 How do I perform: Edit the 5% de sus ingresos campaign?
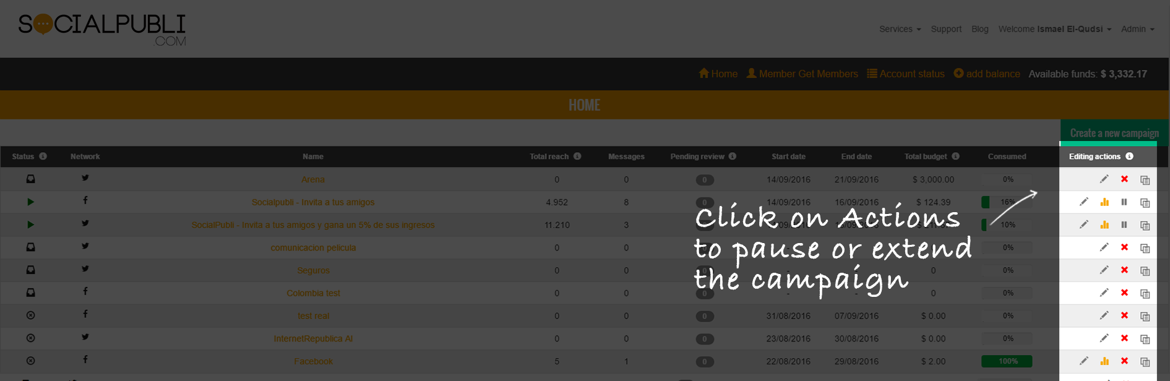click(x=1083, y=225)
